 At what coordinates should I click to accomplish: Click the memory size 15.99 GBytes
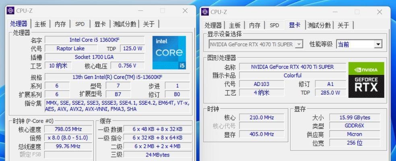click(355, 118)
